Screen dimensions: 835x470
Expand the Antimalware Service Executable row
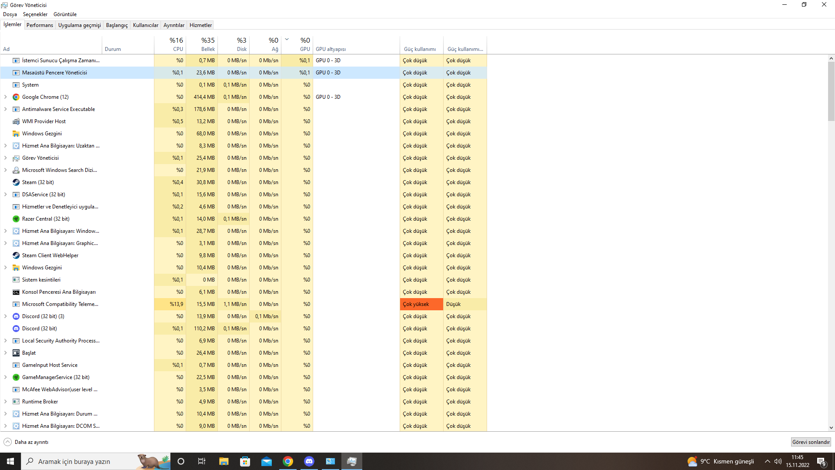[5, 109]
